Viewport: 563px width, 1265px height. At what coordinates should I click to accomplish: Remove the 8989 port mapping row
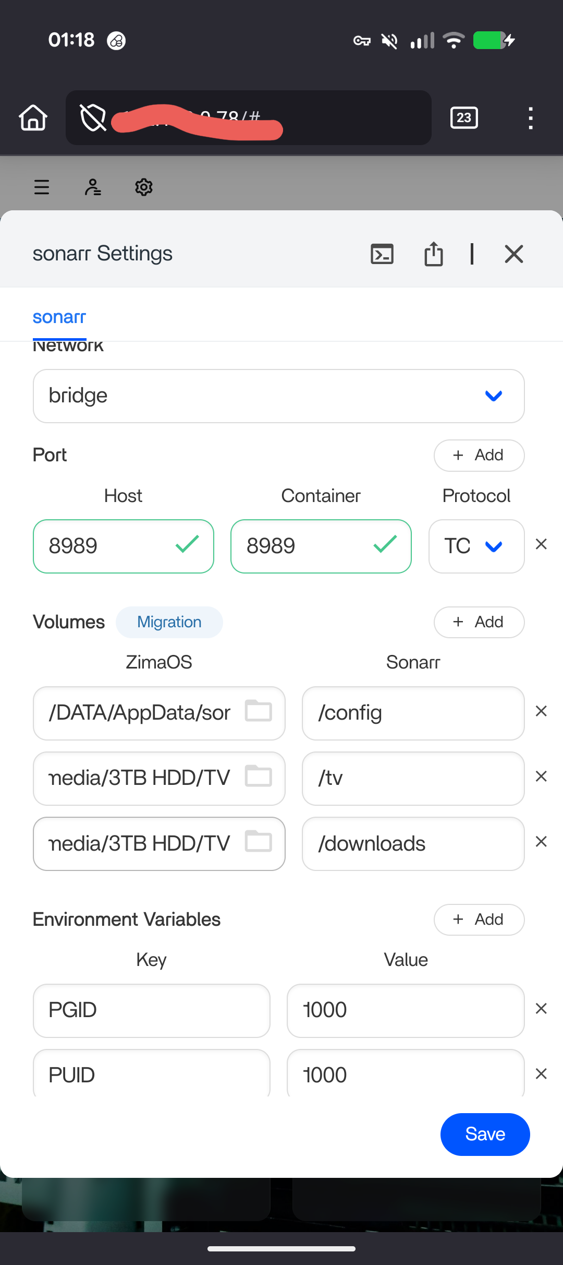click(541, 545)
